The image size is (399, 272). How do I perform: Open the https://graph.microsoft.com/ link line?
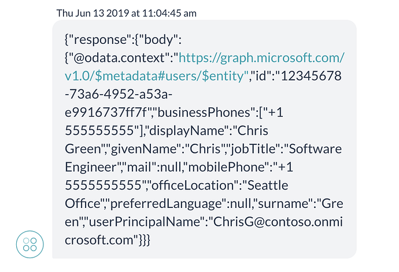(x=263, y=58)
